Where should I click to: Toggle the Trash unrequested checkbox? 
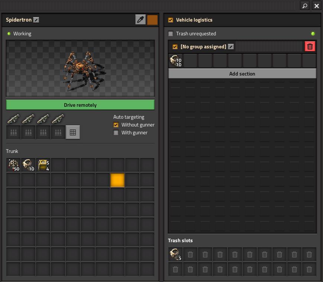(x=171, y=34)
